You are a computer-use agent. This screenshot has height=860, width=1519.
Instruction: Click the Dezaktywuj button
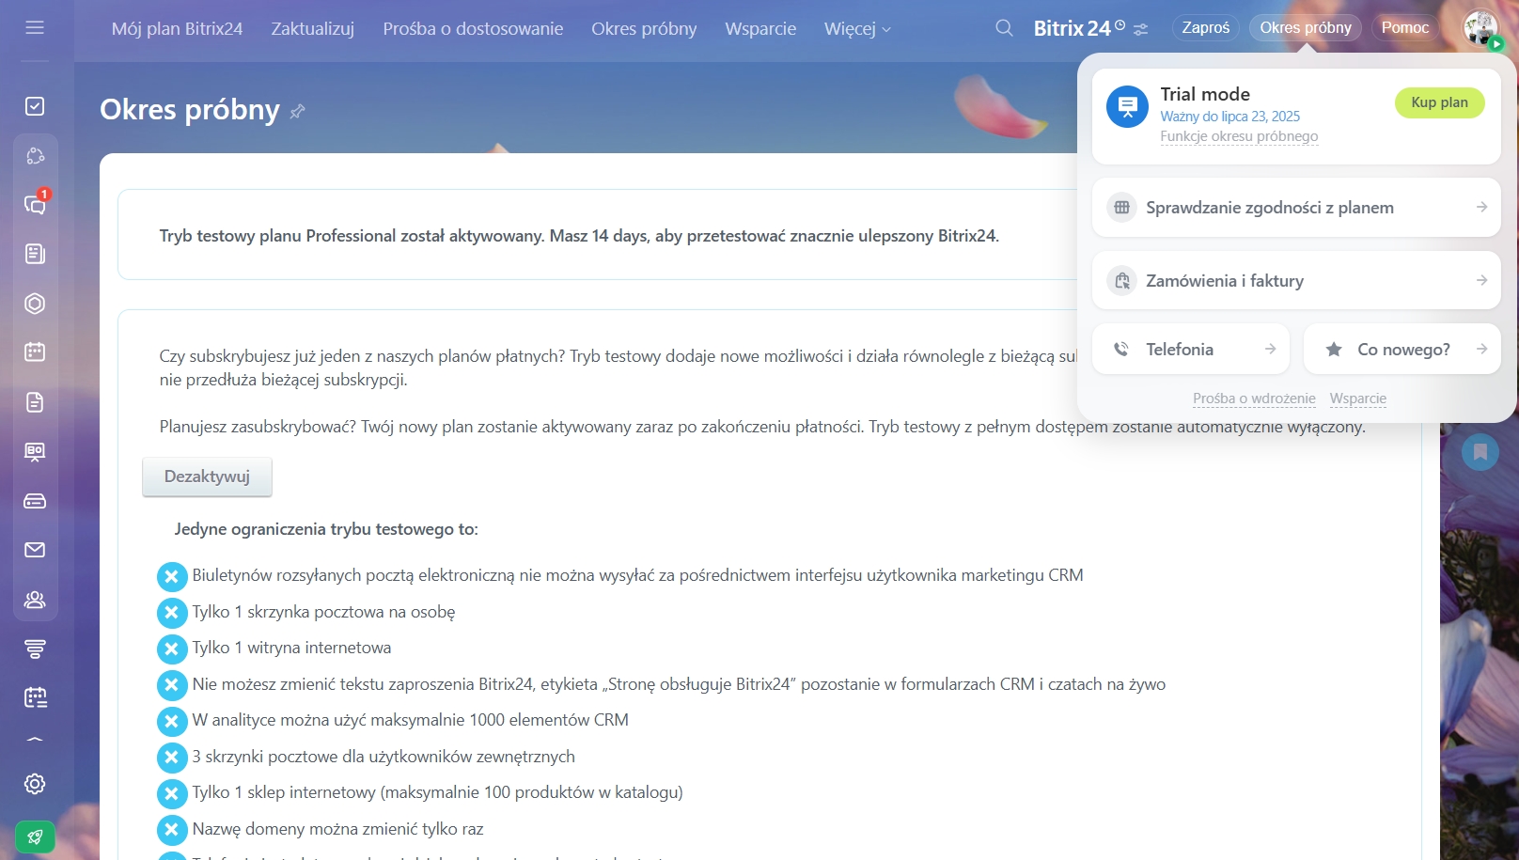[x=207, y=477]
